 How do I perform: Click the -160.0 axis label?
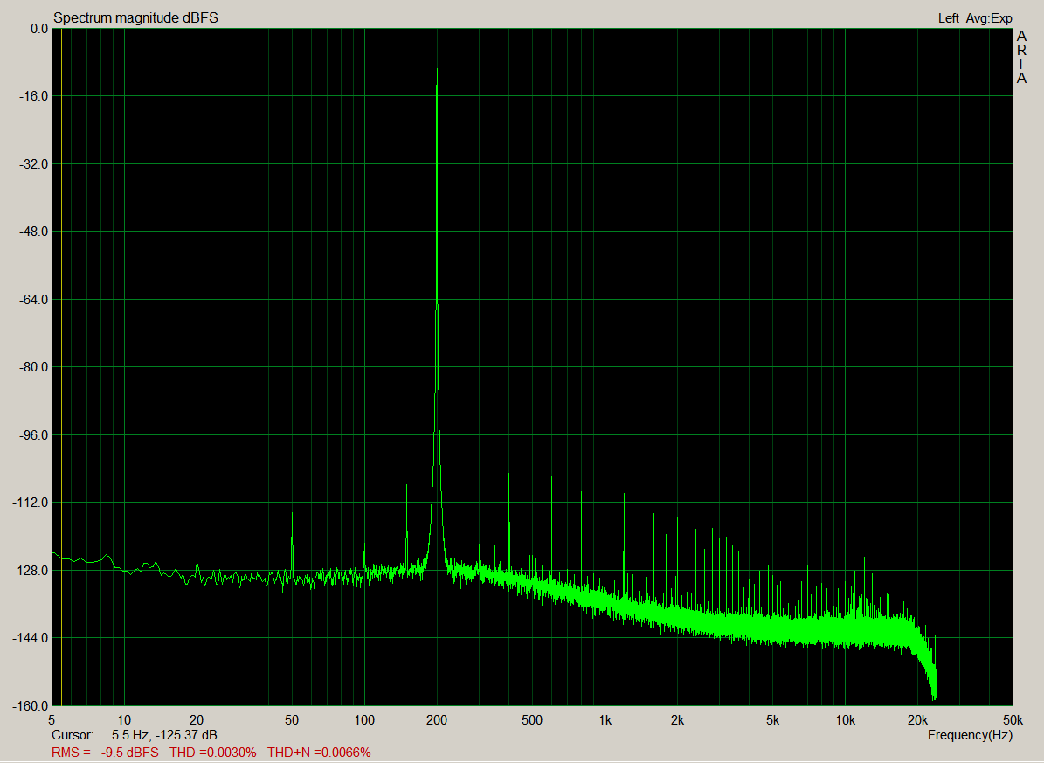tap(31, 705)
